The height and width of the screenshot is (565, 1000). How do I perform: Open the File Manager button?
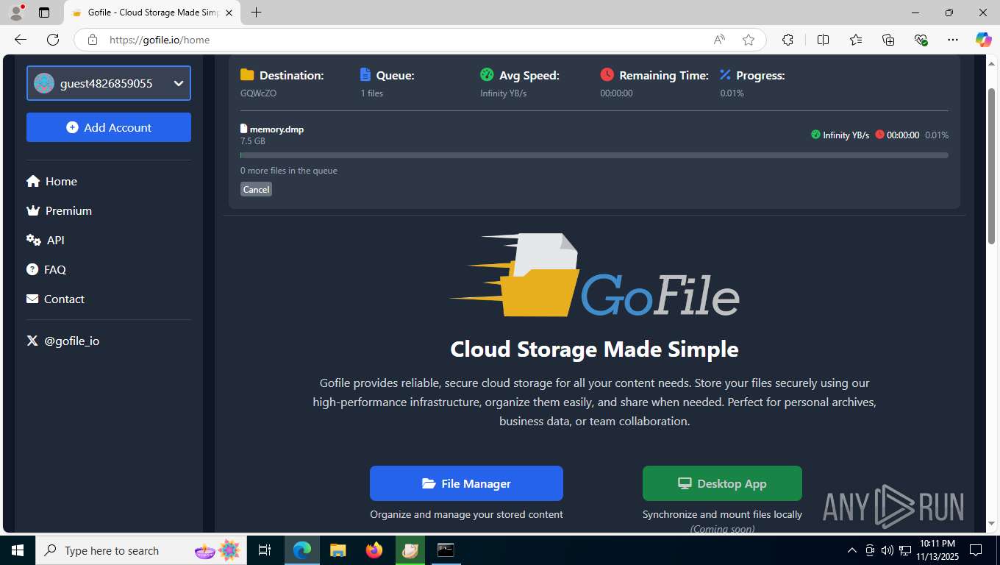pyautogui.click(x=466, y=483)
